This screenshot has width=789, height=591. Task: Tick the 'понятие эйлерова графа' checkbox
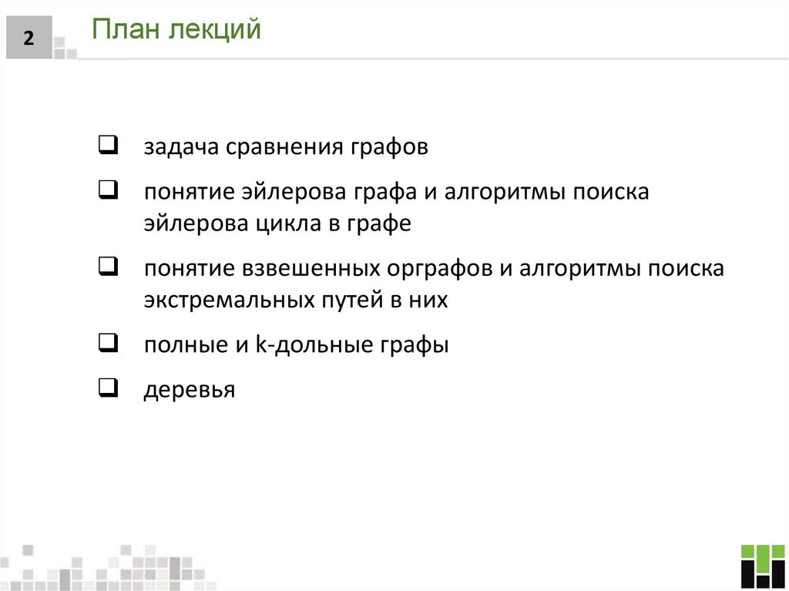(107, 190)
